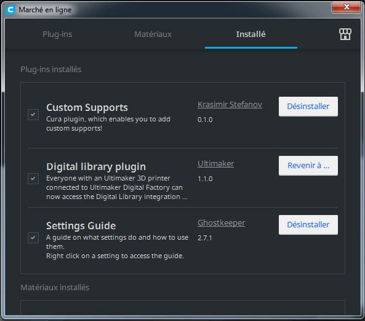This screenshot has height=321, width=365.
Task: Click the Matériaux installés heading
Action: point(55,288)
